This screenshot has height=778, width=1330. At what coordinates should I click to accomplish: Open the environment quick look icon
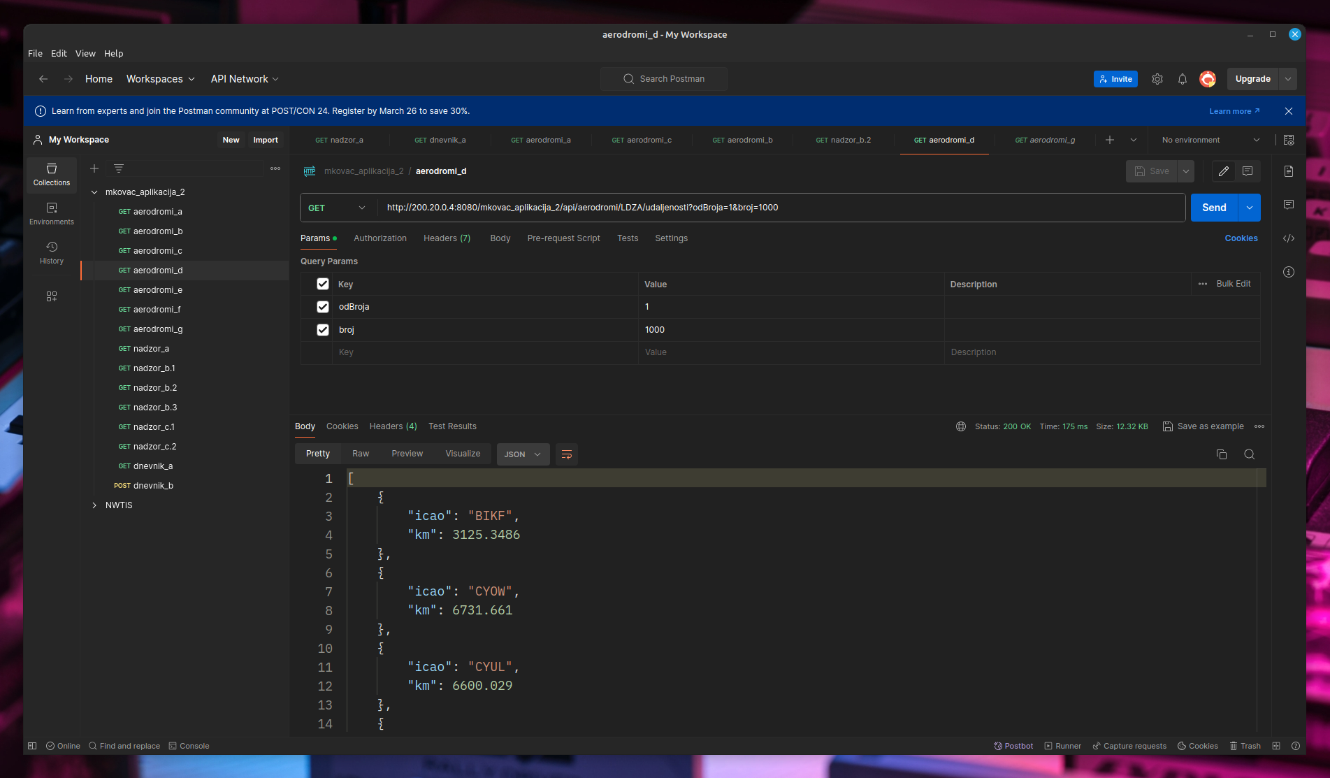click(1289, 140)
